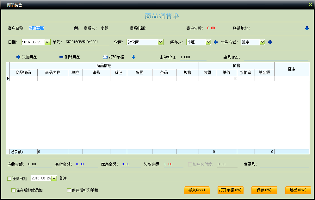
Task: Click the 优惠金额 input field
Action: [x=131, y=164]
